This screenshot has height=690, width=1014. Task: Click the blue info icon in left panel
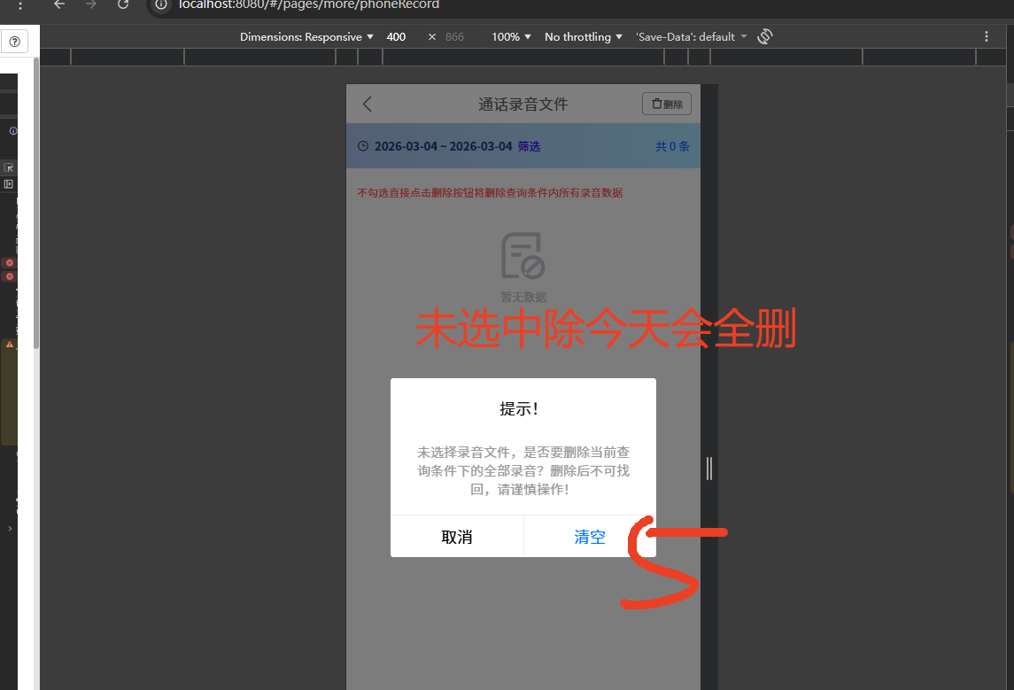13,130
